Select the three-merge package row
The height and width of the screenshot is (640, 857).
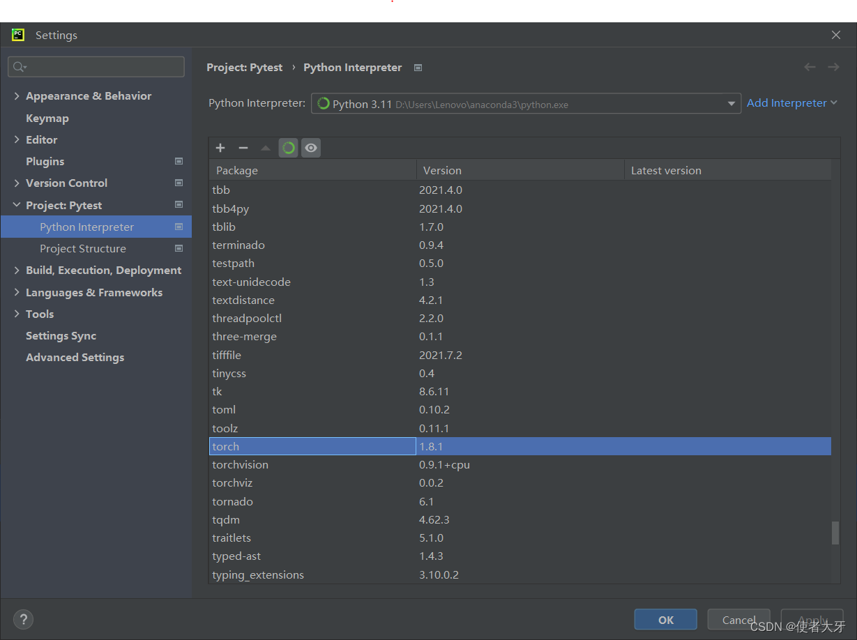coord(520,336)
